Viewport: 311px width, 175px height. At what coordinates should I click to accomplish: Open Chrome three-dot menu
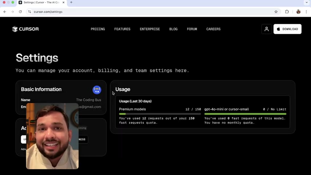306,12
